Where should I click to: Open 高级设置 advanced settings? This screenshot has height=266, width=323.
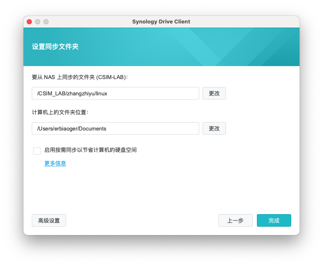[49, 220]
